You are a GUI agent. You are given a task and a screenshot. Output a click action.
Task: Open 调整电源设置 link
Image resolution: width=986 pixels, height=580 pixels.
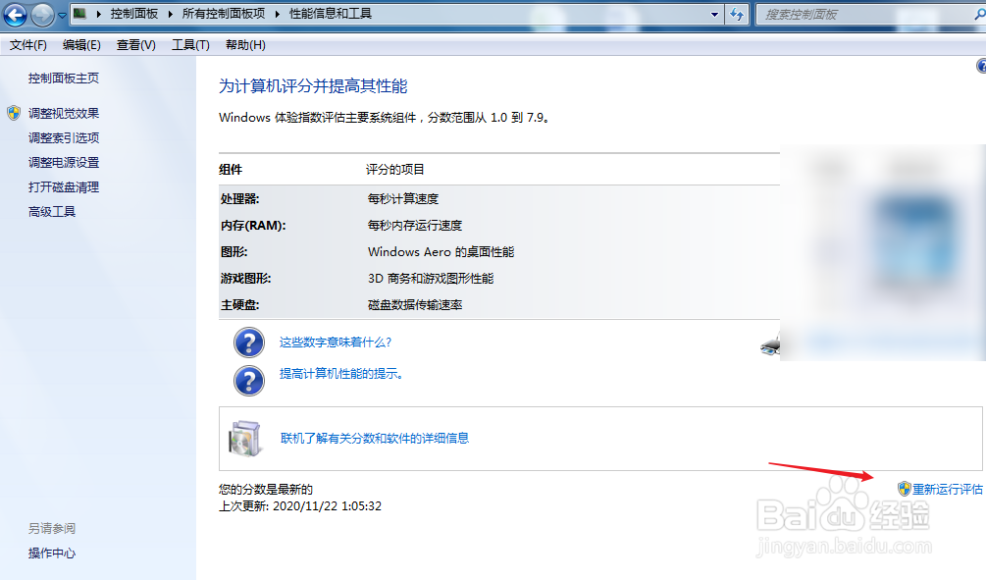[x=64, y=162]
